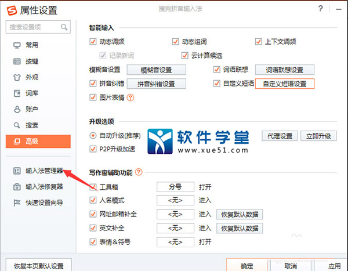Click the question mark help icon in title bar
The height and width of the screenshot is (271, 348).
tap(321, 9)
